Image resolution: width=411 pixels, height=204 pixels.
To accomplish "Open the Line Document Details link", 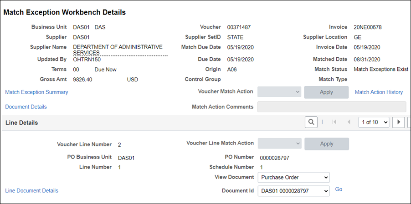I will (32, 191).
